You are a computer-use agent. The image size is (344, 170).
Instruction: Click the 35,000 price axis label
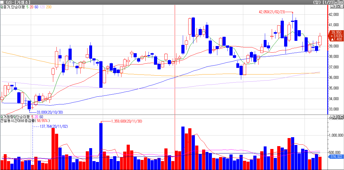click(x=334, y=88)
